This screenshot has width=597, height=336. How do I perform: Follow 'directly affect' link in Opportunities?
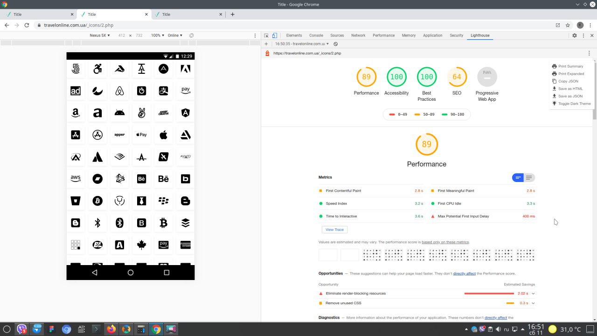pos(465,273)
